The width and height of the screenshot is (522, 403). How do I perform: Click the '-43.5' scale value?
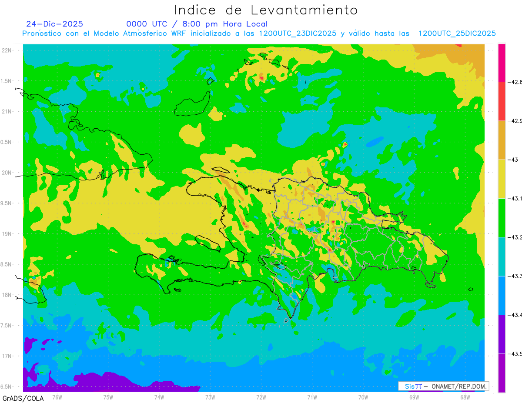pos(515,353)
